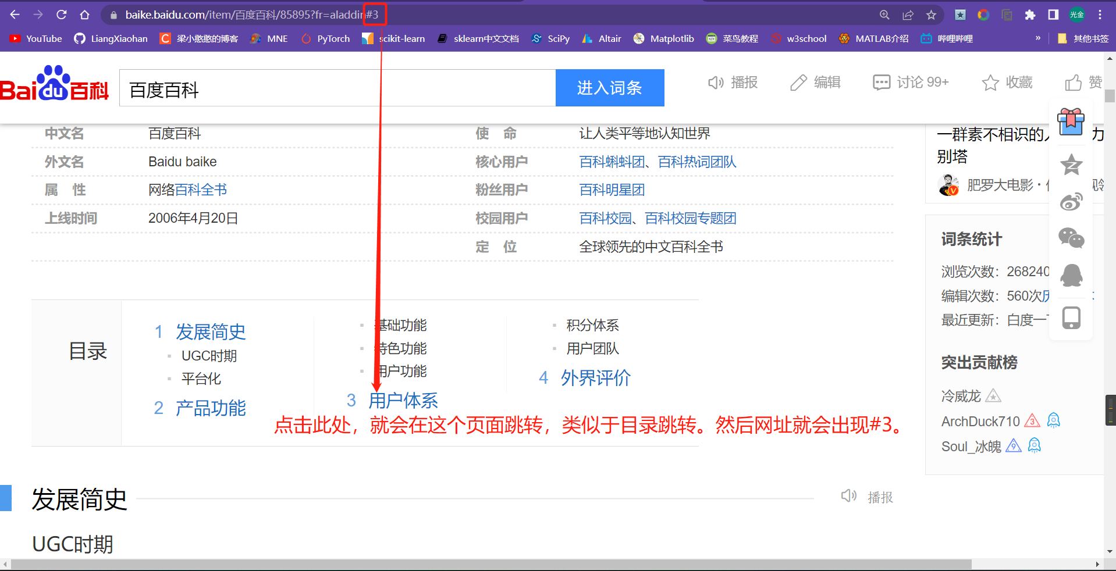Open the 百科热词团队 link

[x=697, y=162]
